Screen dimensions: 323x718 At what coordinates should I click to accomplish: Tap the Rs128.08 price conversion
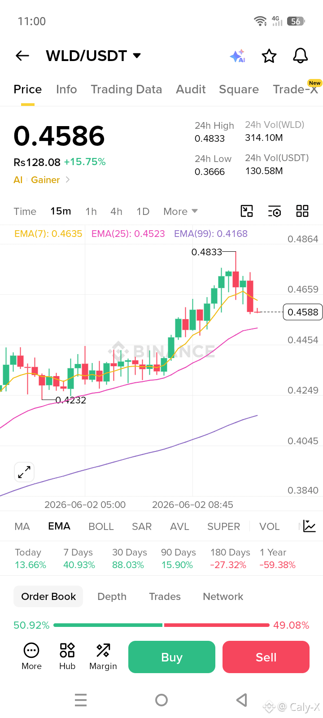[x=37, y=162]
